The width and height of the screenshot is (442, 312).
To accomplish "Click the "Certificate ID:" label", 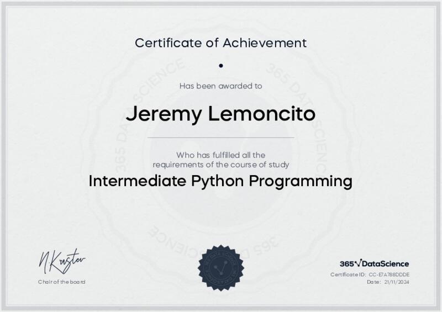I will (348, 274).
